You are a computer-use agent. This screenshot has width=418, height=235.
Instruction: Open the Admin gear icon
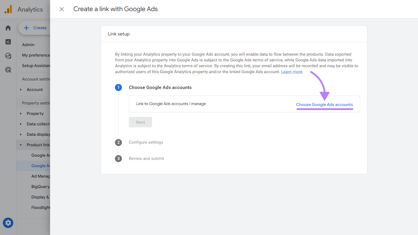[8, 223]
